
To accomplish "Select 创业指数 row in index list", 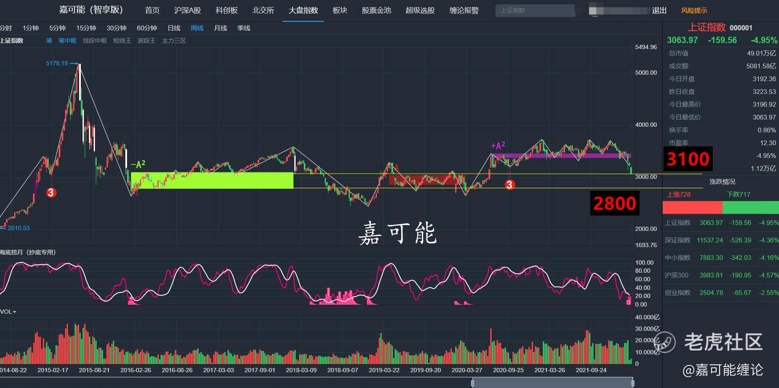I will point(721,293).
